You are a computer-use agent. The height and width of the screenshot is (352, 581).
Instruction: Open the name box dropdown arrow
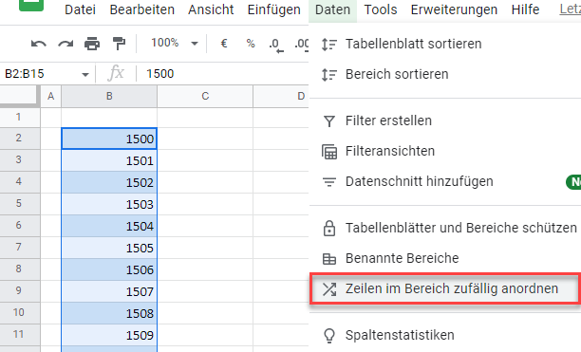click(85, 74)
